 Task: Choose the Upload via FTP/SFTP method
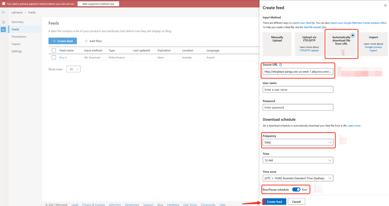tap(309, 44)
